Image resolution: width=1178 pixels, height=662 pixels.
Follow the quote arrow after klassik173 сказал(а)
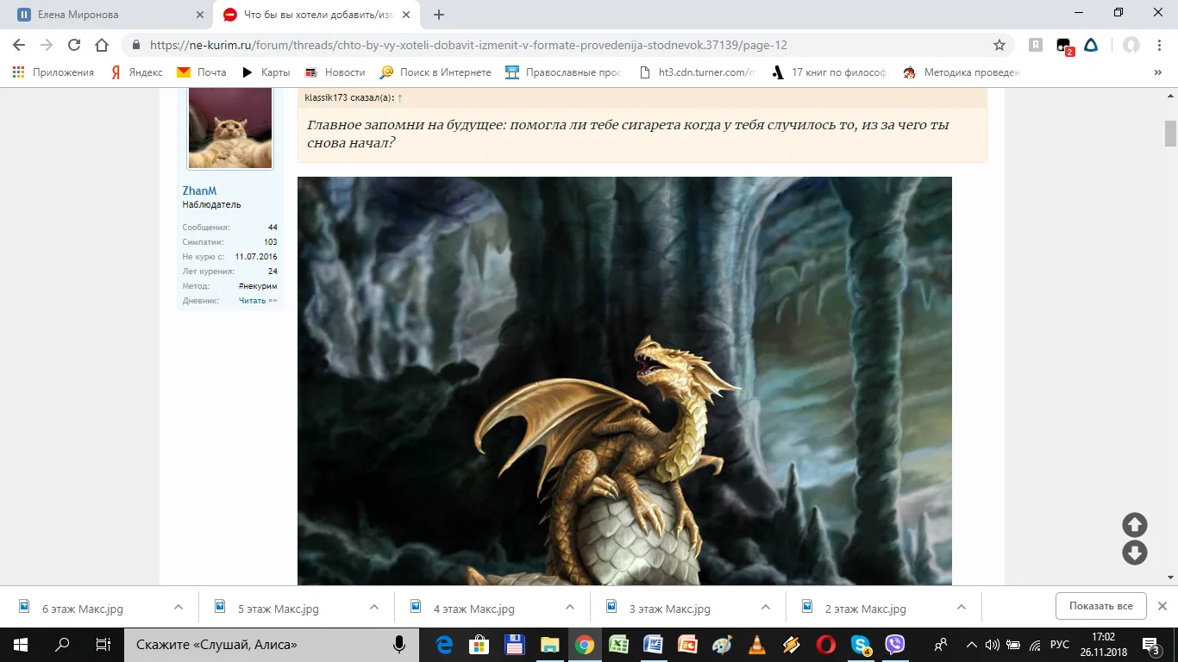tap(400, 98)
